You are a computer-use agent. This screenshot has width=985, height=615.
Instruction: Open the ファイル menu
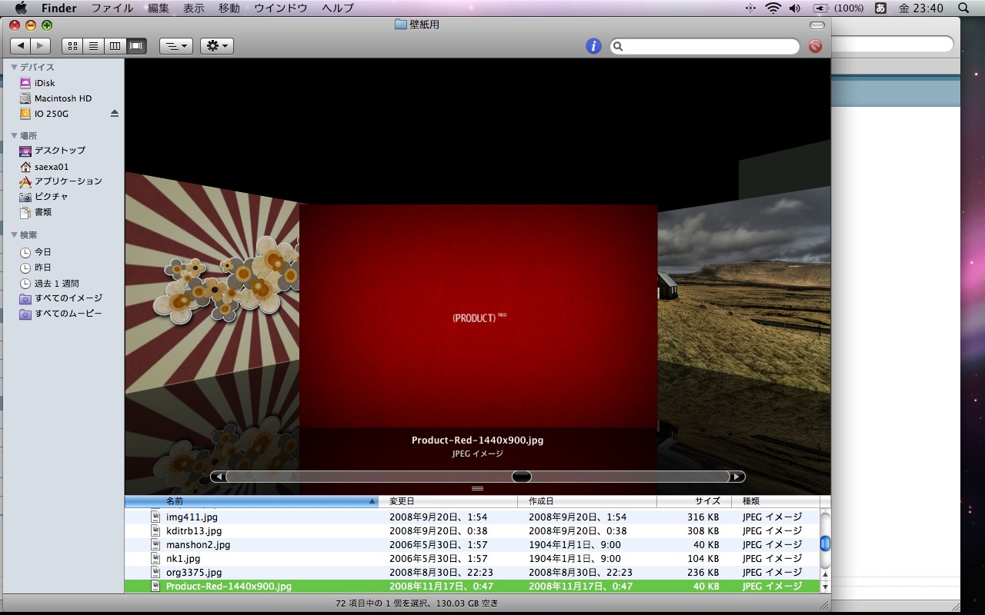tap(112, 8)
